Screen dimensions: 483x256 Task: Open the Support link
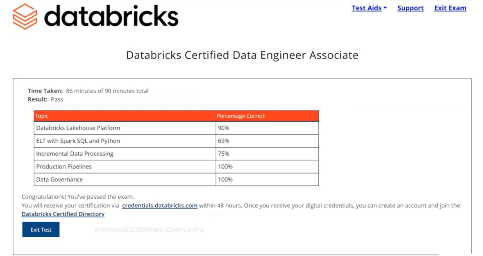click(x=410, y=8)
